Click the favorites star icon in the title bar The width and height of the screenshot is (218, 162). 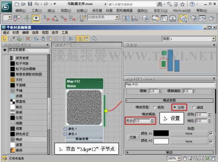click(182, 4)
